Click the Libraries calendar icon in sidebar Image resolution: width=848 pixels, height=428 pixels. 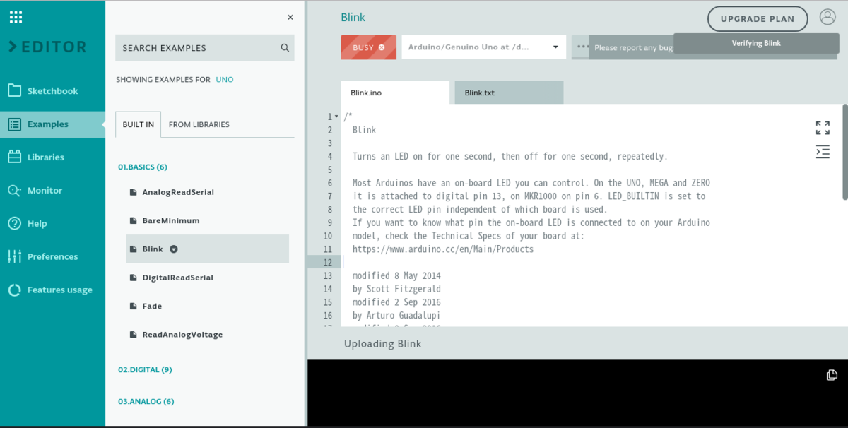[x=14, y=157]
